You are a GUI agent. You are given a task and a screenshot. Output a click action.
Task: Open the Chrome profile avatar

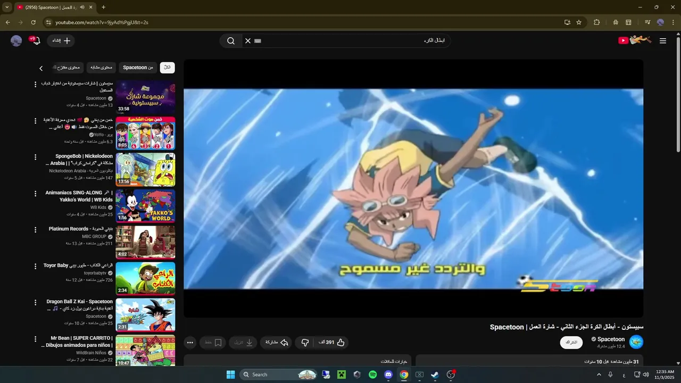click(x=660, y=22)
